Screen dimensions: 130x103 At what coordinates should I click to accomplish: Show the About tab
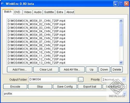point(70,12)
